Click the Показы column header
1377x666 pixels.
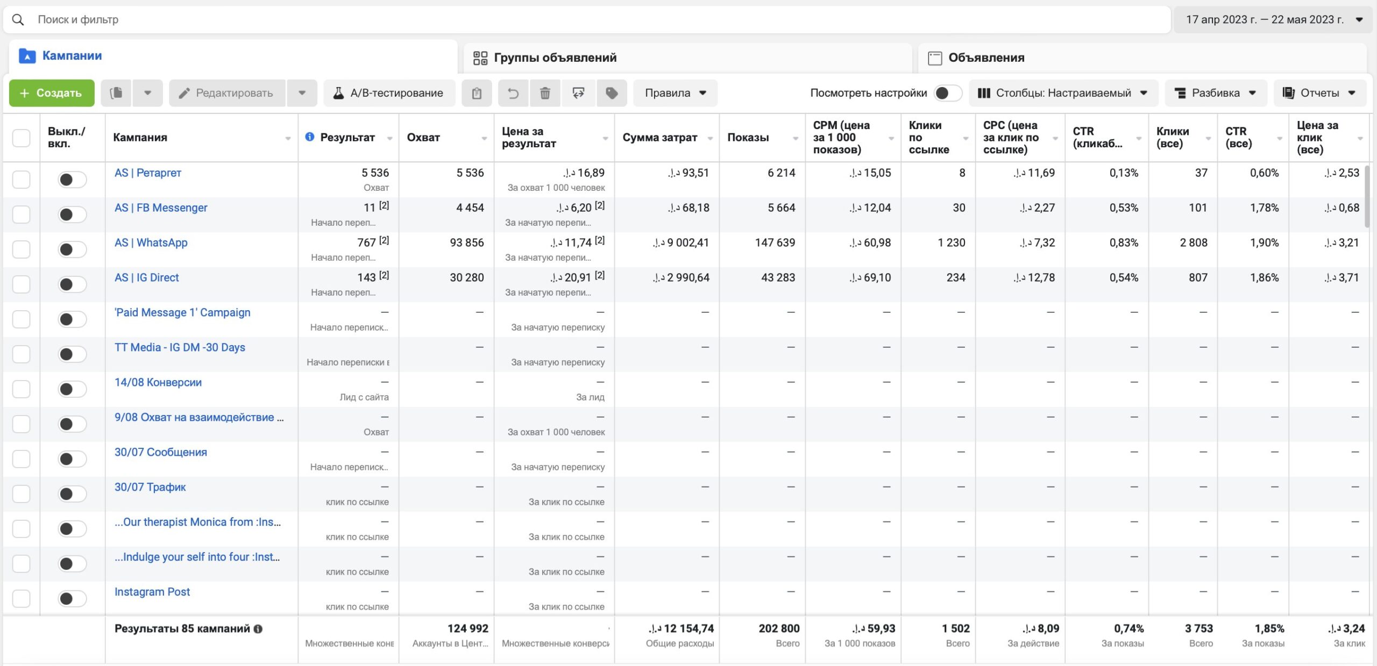click(762, 138)
